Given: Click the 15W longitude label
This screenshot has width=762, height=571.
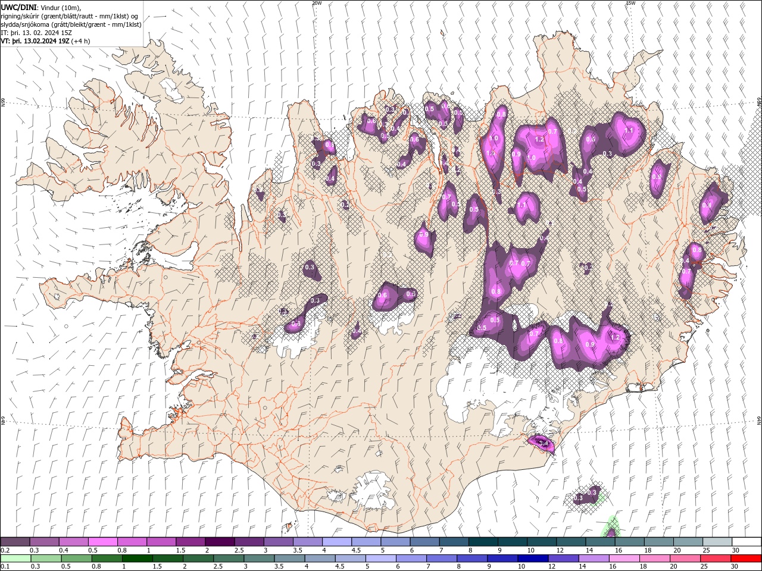Looking at the screenshot, I should (x=630, y=3).
